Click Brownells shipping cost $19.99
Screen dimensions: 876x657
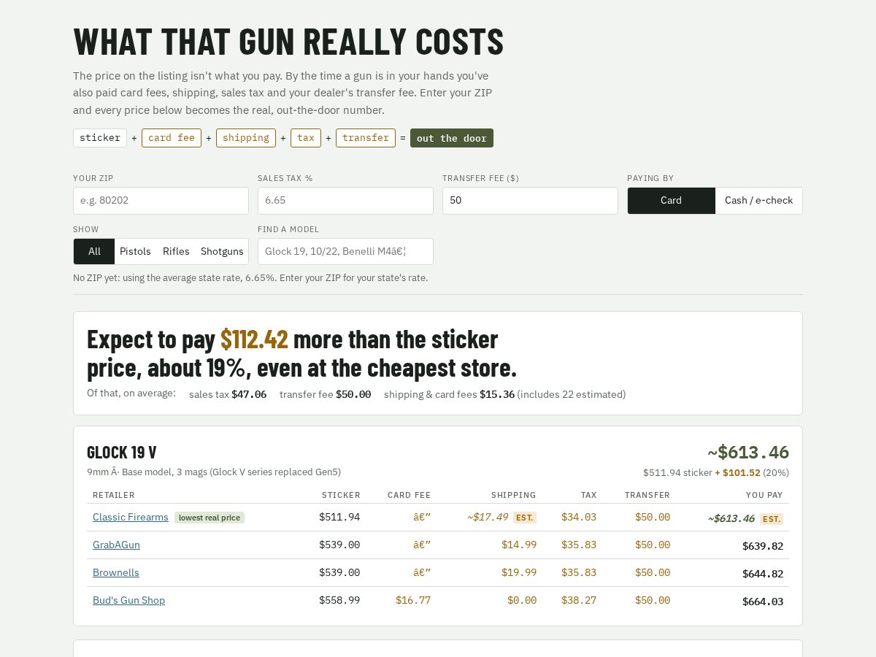point(519,572)
